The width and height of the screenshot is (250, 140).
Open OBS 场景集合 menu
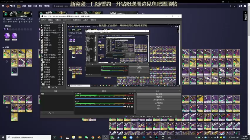tap(77, 20)
